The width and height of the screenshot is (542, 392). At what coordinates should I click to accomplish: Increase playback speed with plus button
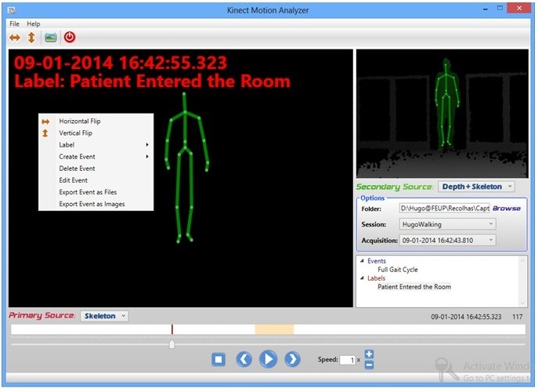[x=369, y=354]
